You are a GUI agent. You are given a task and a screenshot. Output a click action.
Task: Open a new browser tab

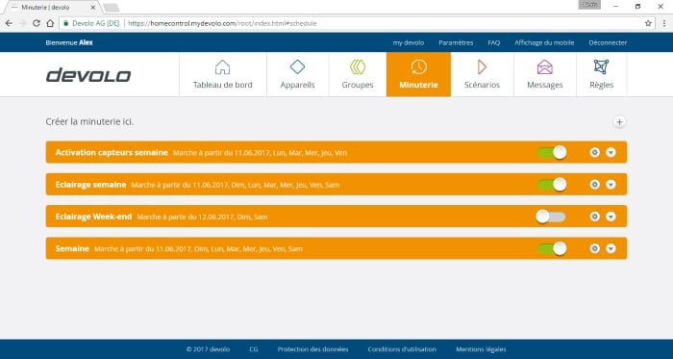point(112,8)
